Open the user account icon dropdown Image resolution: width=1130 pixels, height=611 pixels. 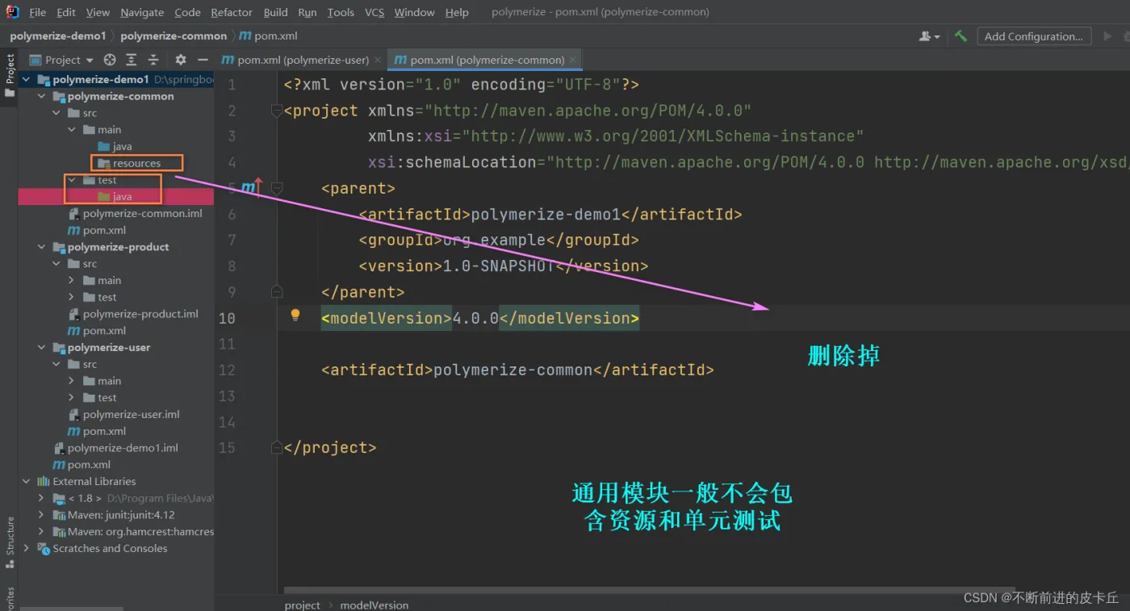pos(930,36)
